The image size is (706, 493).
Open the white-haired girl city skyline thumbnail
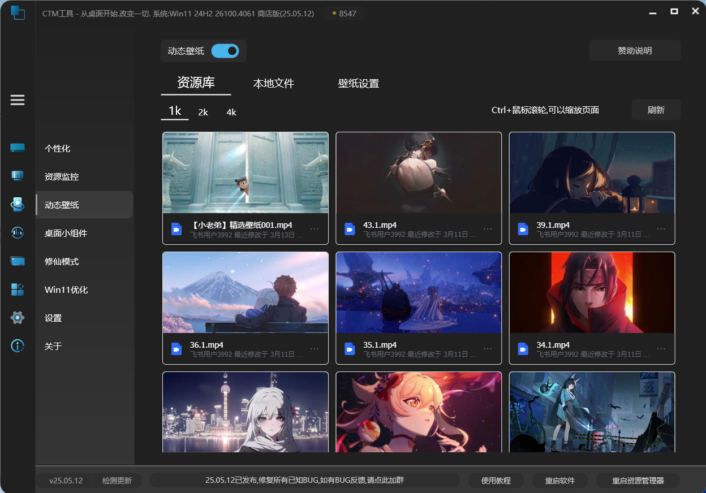click(x=246, y=412)
